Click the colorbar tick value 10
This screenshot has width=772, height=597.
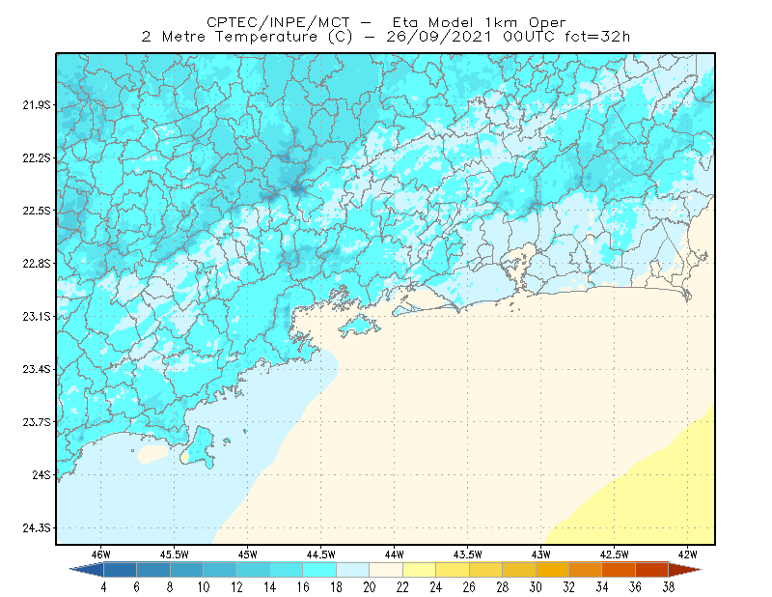(204, 587)
